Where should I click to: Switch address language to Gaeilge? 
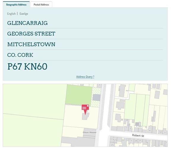click(24, 14)
